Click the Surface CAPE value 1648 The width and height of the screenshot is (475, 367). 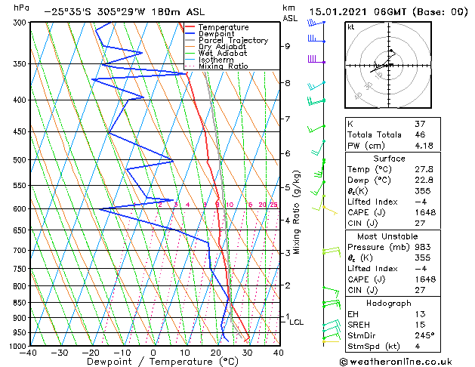[425, 212]
